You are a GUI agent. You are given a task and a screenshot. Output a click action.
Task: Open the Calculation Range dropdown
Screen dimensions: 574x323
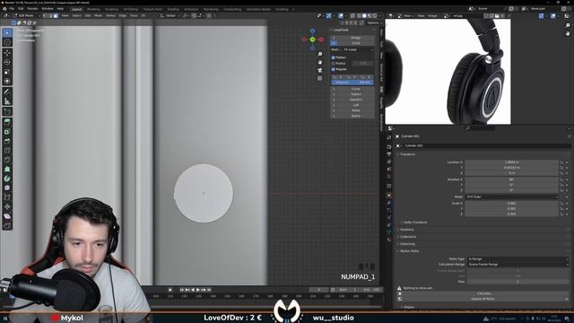518,264
